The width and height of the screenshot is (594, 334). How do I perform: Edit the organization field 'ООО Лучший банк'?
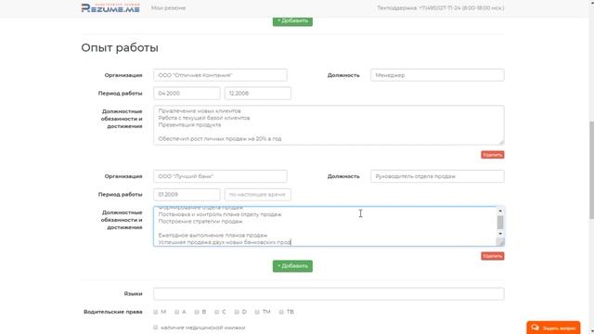click(x=220, y=176)
